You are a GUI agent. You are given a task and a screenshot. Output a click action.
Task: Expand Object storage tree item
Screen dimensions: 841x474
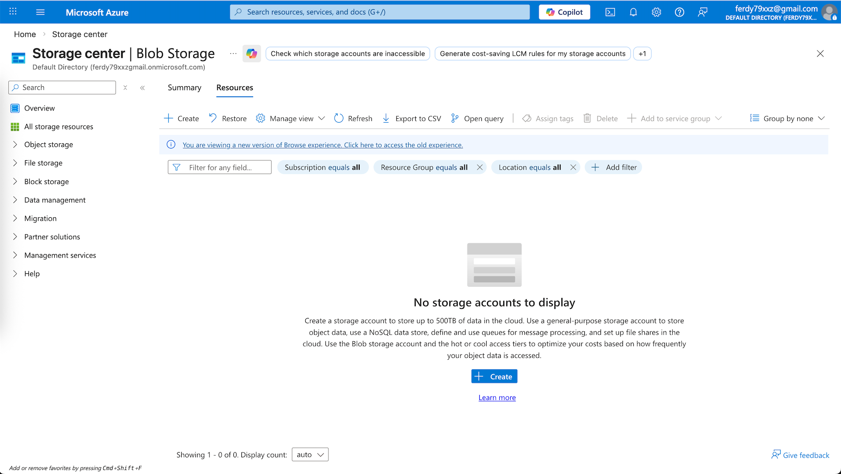coord(15,145)
